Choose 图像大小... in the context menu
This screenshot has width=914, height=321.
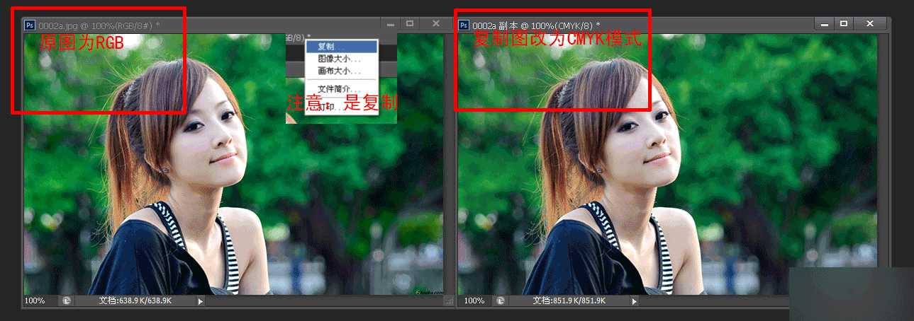pos(341,59)
